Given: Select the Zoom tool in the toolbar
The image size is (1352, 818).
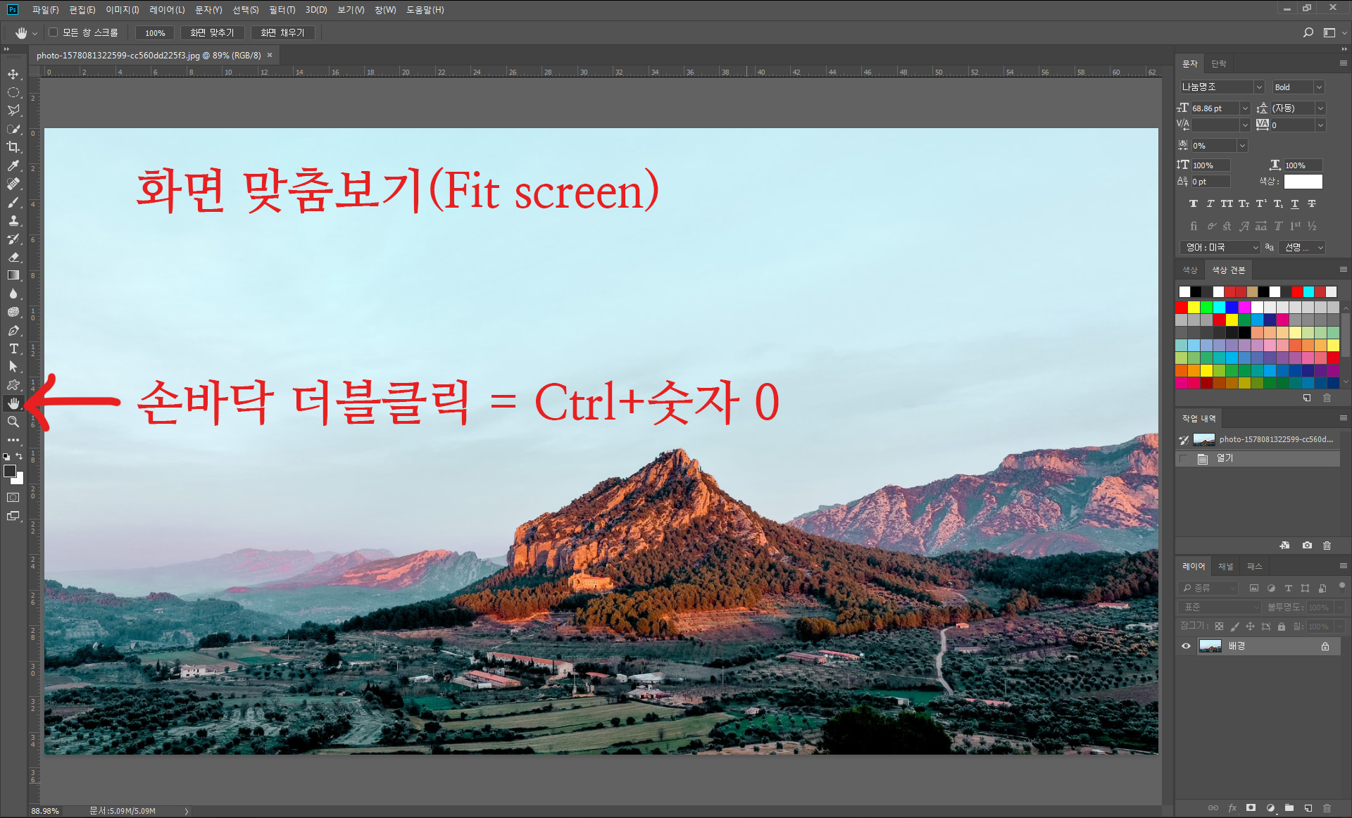Looking at the screenshot, I should pos(13,422).
